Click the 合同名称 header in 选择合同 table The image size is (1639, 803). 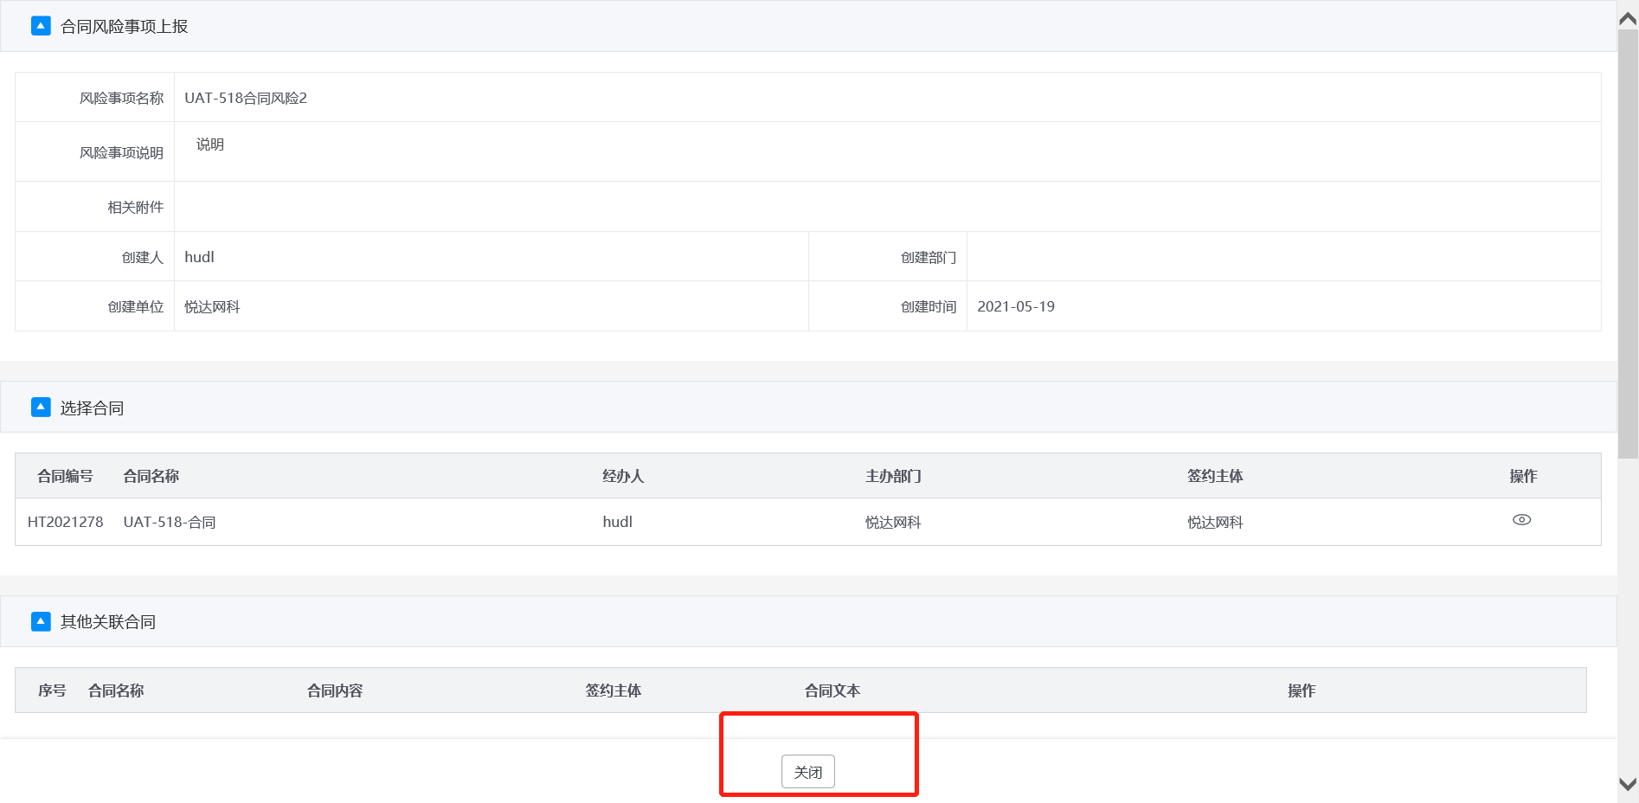pyautogui.click(x=151, y=476)
